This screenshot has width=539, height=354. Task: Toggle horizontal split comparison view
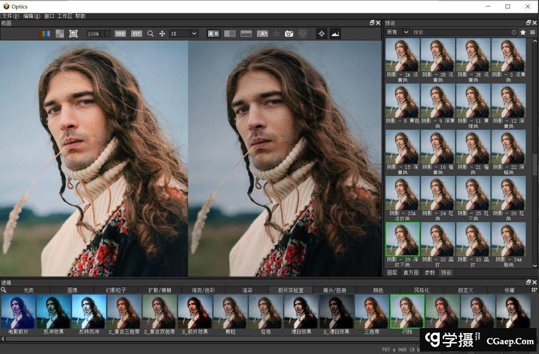246,34
